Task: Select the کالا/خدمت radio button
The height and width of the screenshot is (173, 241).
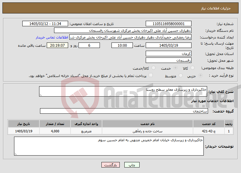Action: (x=153, y=68)
